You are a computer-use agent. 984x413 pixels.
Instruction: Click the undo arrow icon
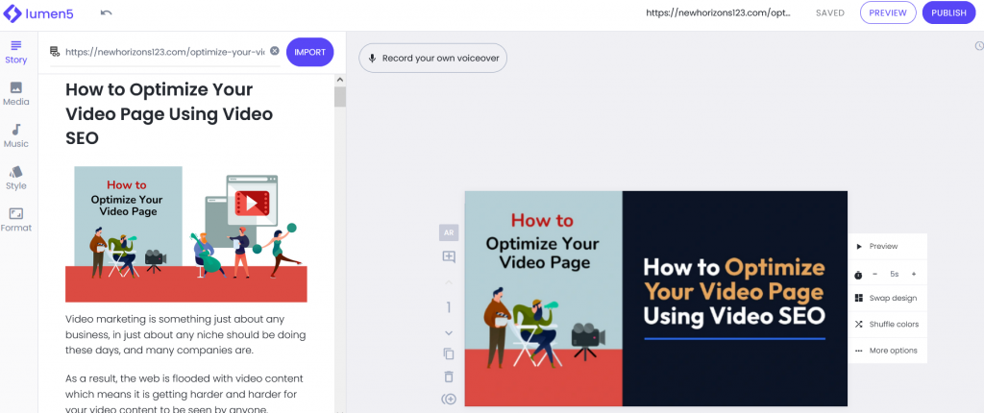click(x=106, y=12)
